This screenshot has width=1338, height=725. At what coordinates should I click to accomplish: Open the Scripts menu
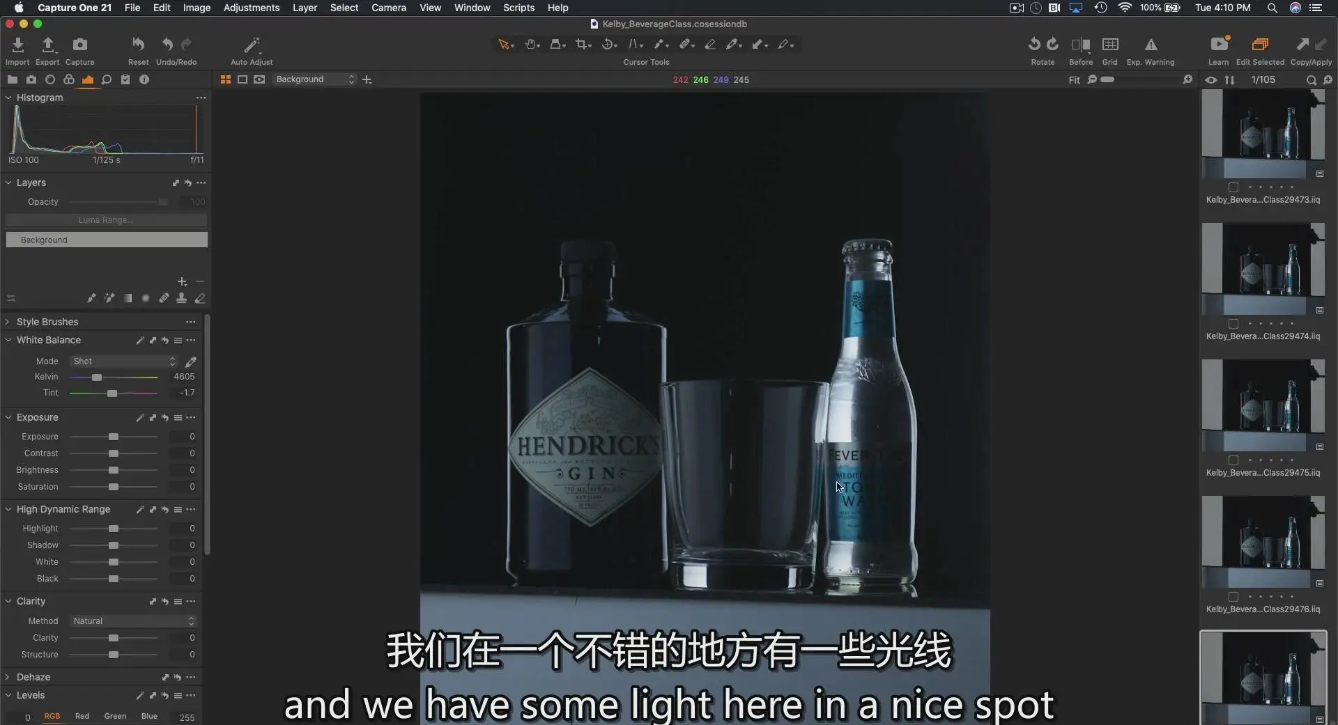tap(518, 8)
